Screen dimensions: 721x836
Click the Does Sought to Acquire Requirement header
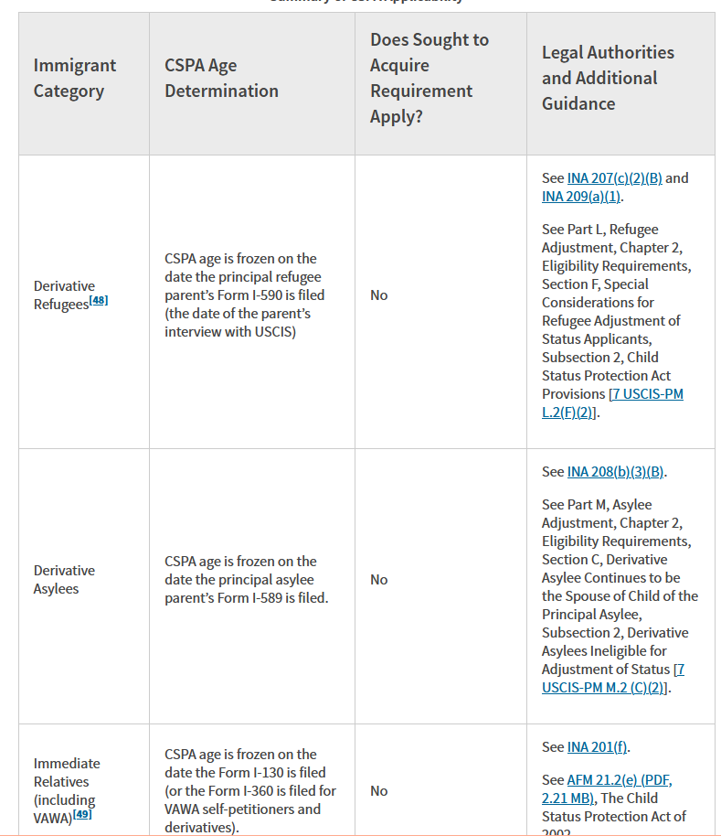point(429,78)
